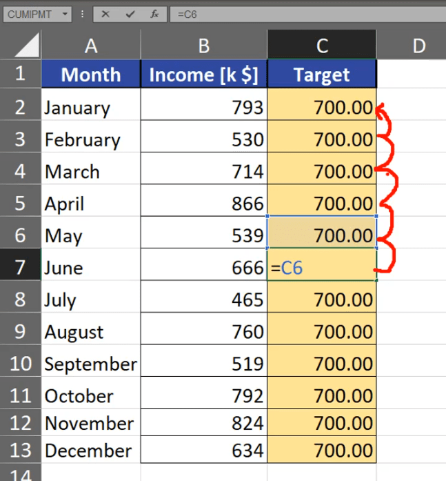Select the October cell

[91, 393]
